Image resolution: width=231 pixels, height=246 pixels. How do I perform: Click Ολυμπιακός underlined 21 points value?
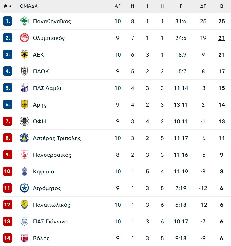(222, 38)
